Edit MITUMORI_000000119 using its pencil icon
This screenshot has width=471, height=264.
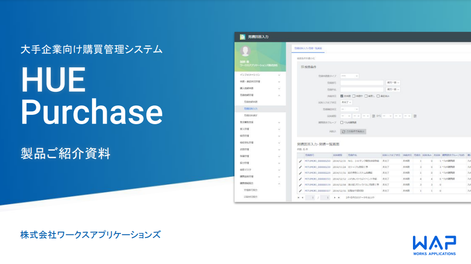300,185
